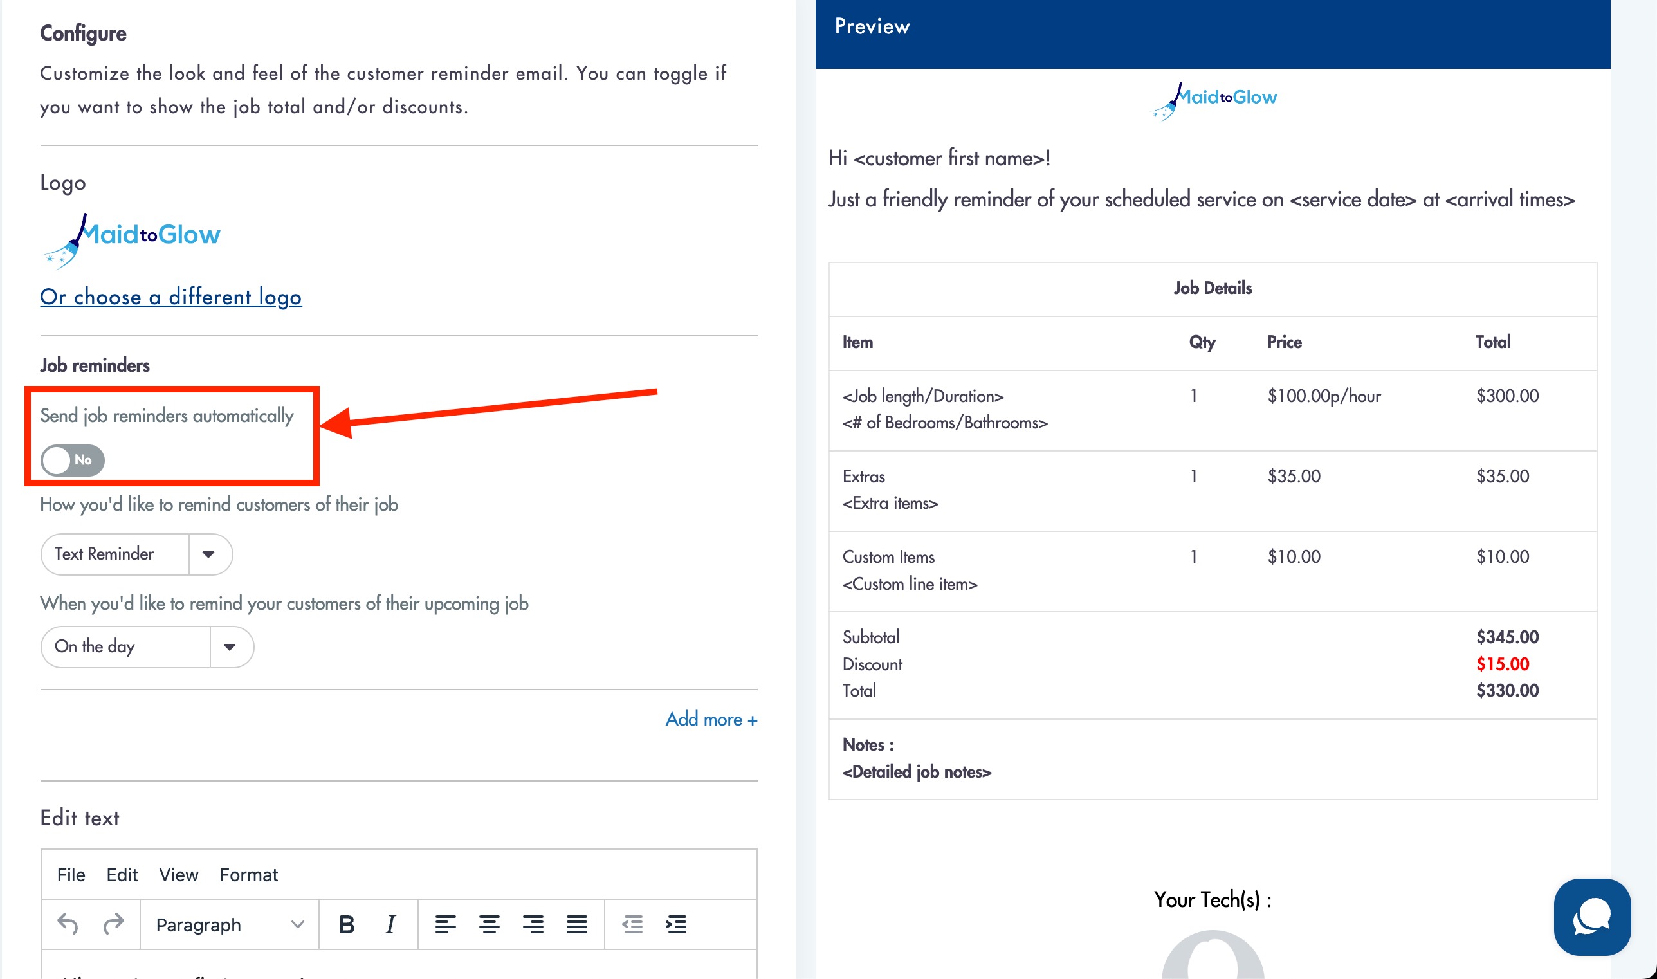
Task: Click the $330.00 total amount
Action: pos(1507,690)
